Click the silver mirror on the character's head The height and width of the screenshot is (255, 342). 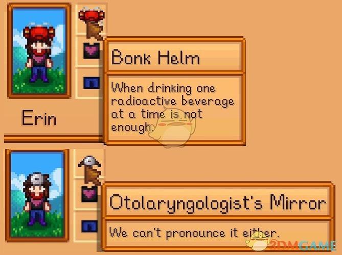tap(37, 180)
